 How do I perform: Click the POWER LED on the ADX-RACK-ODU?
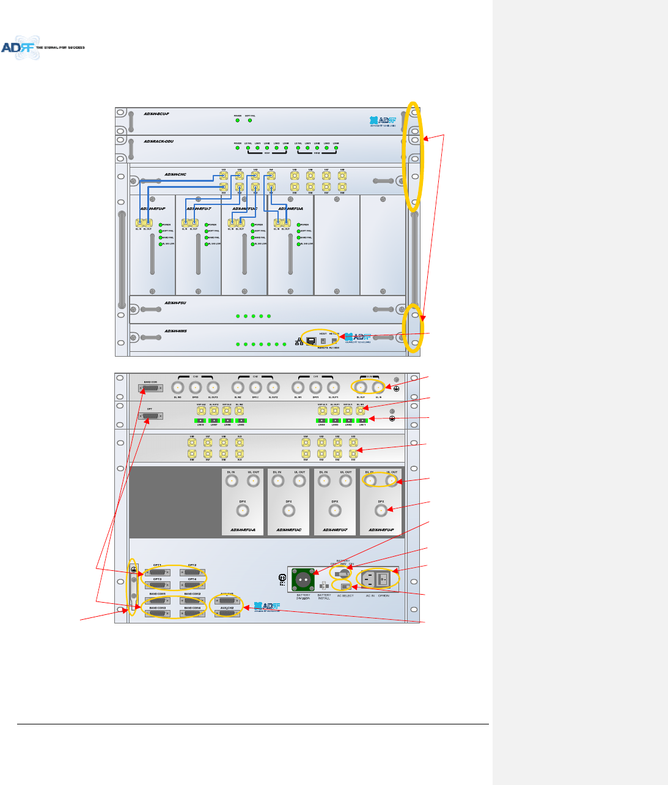pyautogui.click(x=238, y=148)
